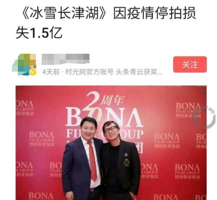The image size is (217, 200).
Task: Select the blurred author name
Action: 66,59
